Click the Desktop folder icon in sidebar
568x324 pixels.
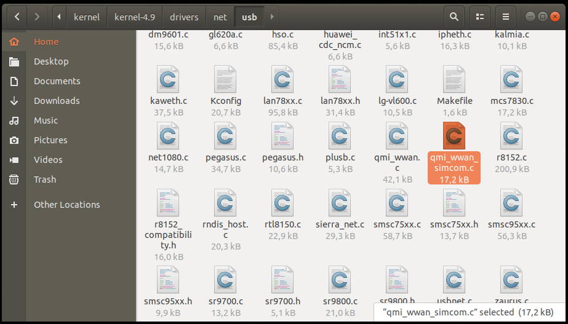pos(14,61)
